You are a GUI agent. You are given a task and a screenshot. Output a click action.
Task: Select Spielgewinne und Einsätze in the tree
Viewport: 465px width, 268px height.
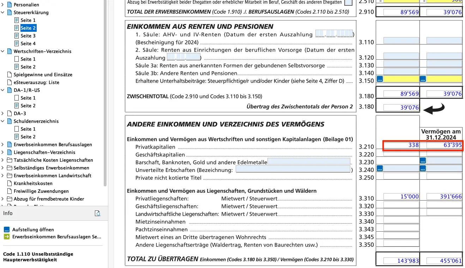43,75
